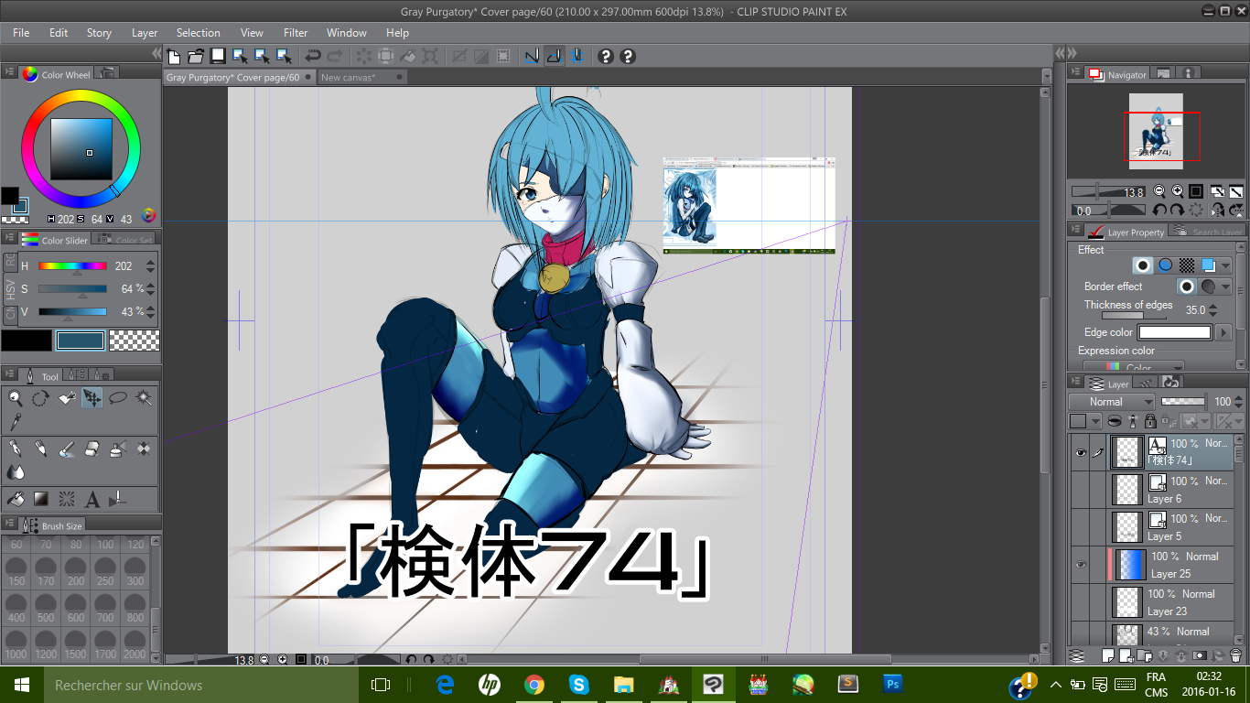
Task: Click the Hue value stepper in Color Slider
Action: pos(151,266)
